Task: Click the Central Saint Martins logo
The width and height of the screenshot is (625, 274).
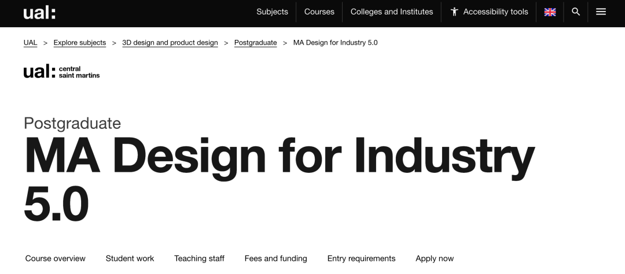Action: coord(61,71)
